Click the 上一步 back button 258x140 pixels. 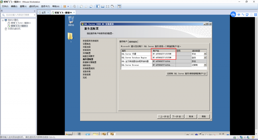tap(164, 117)
